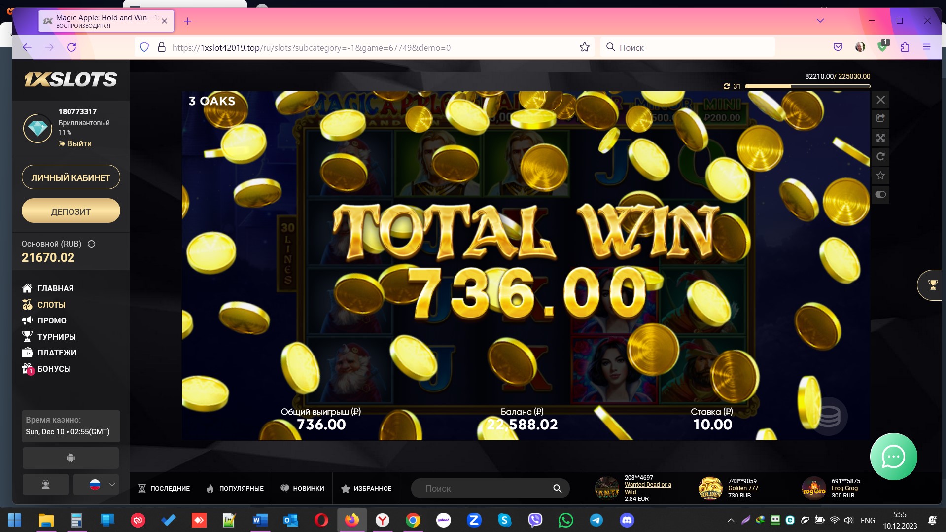Screen dimensions: 946x532
Task: Show ПОПУЛЯРНЫЕ games tab
Action: (x=235, y=488)
